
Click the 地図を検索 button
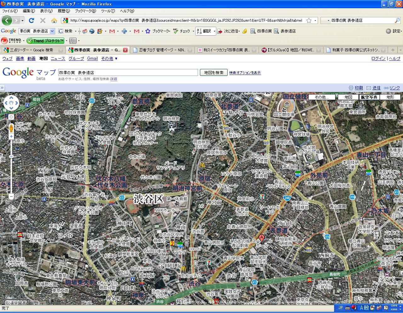point(214,72)
